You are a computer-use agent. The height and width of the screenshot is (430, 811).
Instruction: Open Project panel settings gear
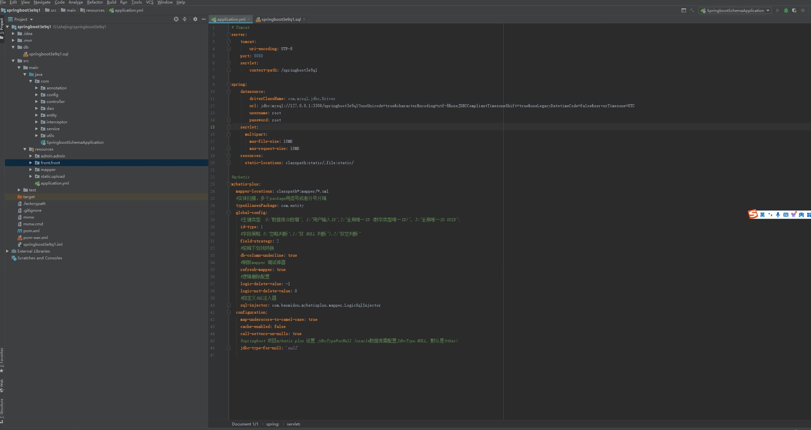195,19
